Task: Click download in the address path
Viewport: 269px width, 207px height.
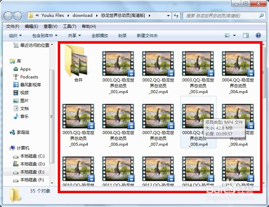Action: point(82,15)
